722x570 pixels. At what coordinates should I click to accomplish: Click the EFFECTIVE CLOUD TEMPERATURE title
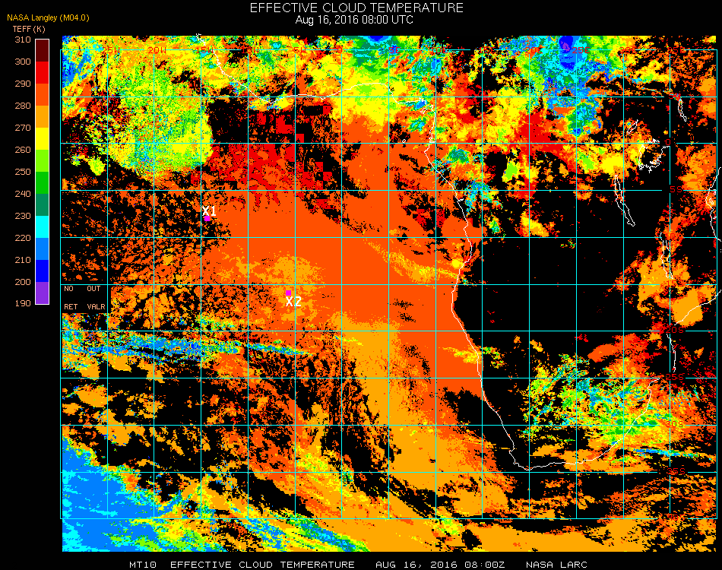pos(356,8)
